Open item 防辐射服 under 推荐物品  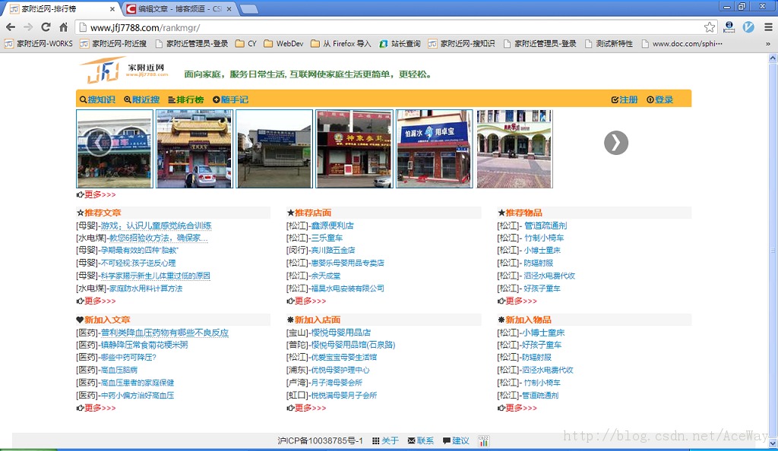pos(539,263)
